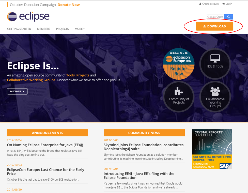The width and height of the screenshot is (248, 193).
Task: Click the Projects link in the hero text
Action: click(83, 75)
